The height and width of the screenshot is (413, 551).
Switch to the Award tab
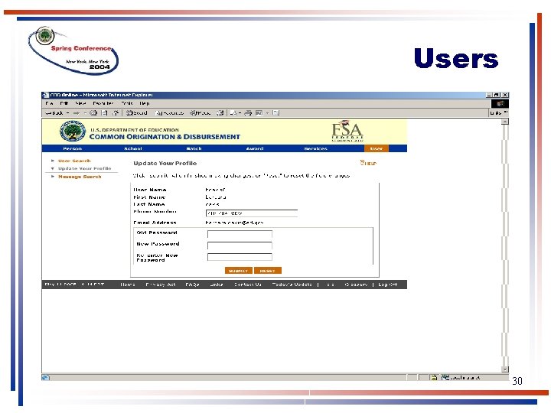pyautogui.click(x=255, y=149)
